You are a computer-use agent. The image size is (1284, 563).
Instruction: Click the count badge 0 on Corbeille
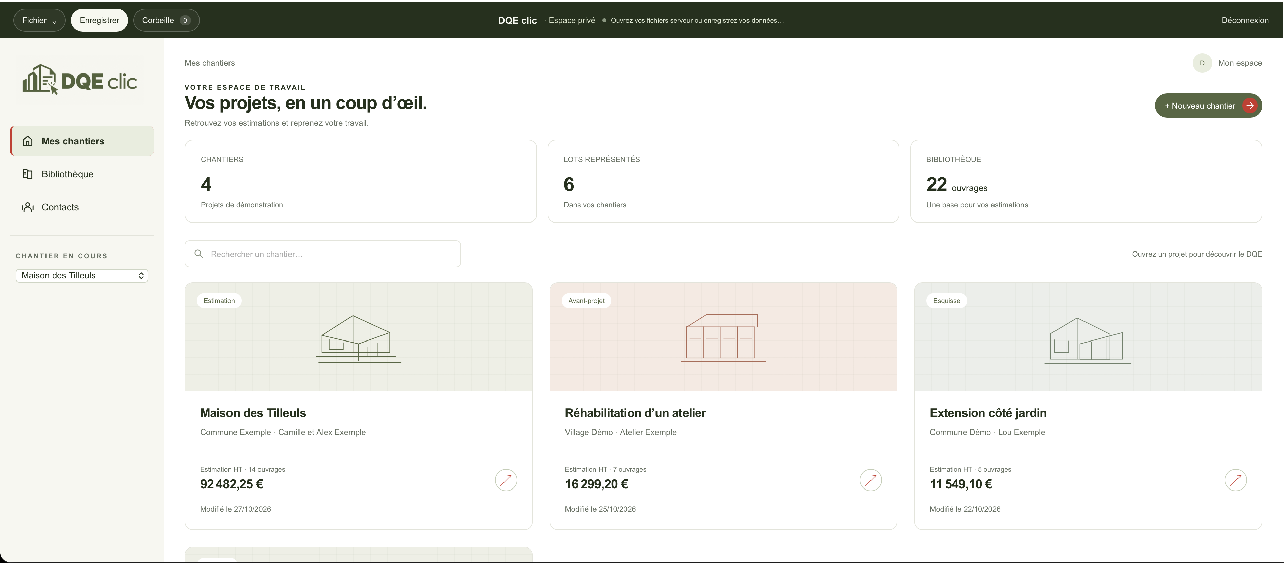click(x=185, y=21)
